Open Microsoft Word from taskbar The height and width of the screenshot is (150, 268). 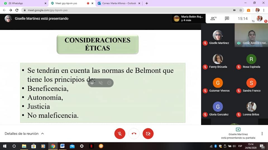62,146
